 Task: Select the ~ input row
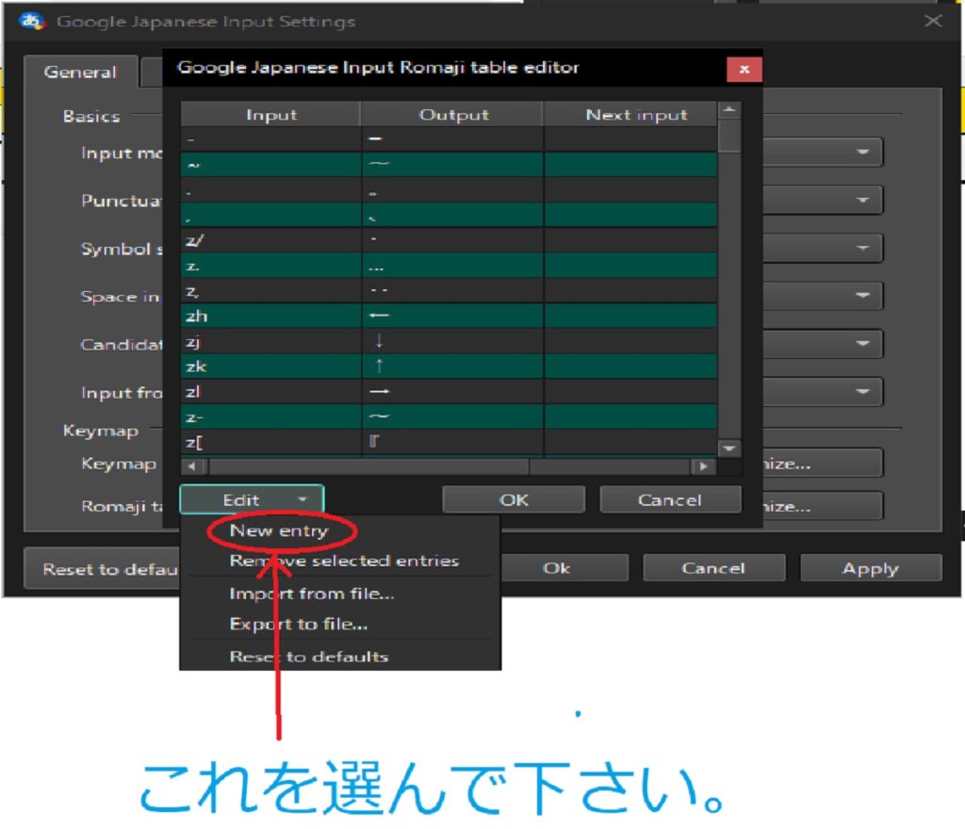(449, 164)
